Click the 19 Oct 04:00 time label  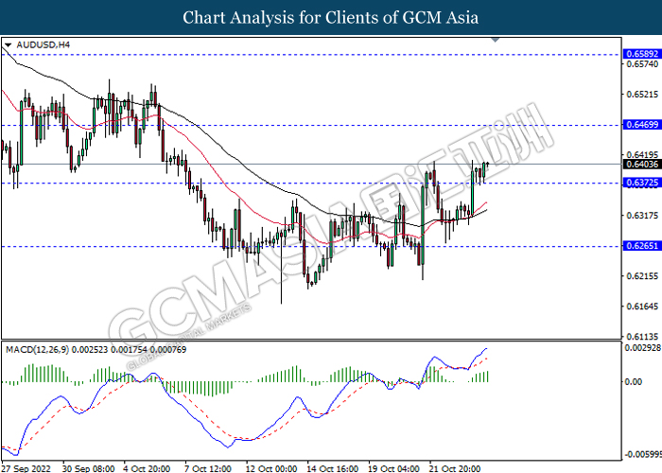pyautogui.click(x=394, y=468)
